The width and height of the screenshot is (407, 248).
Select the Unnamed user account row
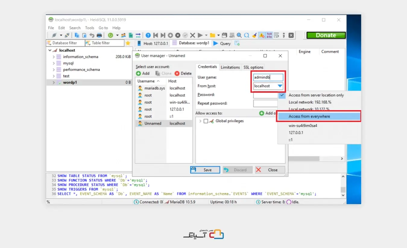(164, 123)
